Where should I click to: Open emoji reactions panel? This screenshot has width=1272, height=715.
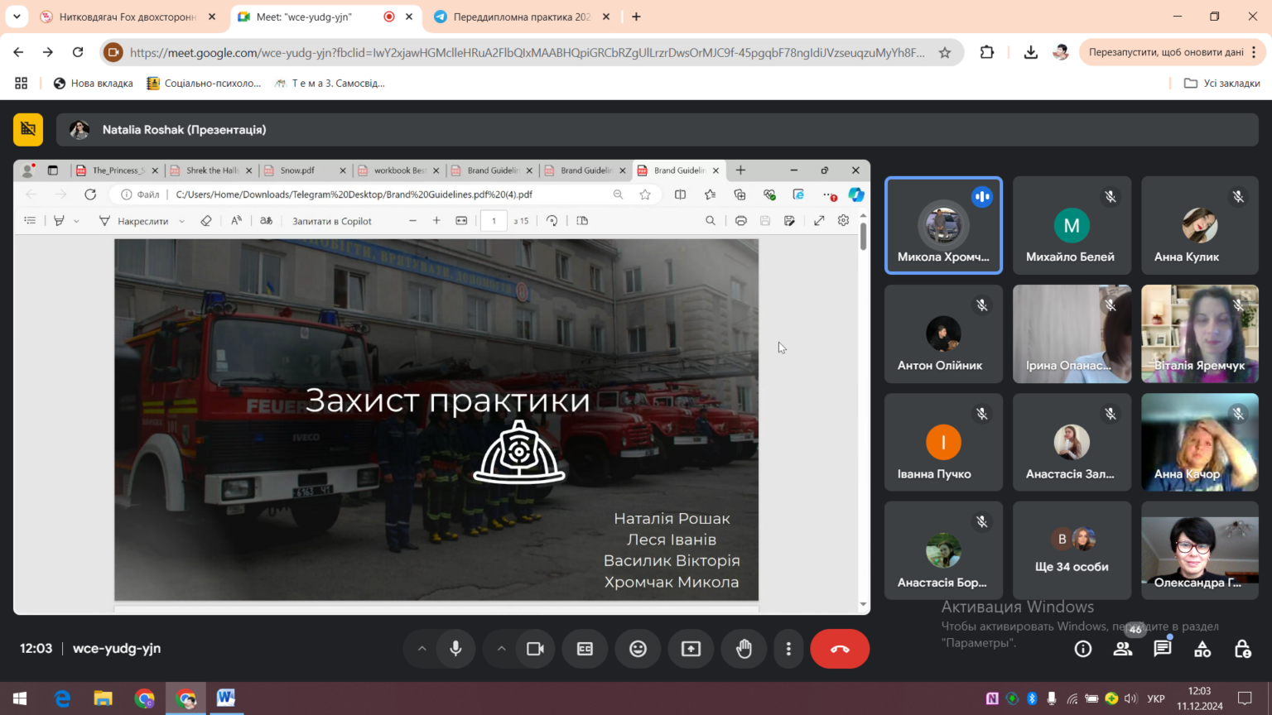coord(638,649)
